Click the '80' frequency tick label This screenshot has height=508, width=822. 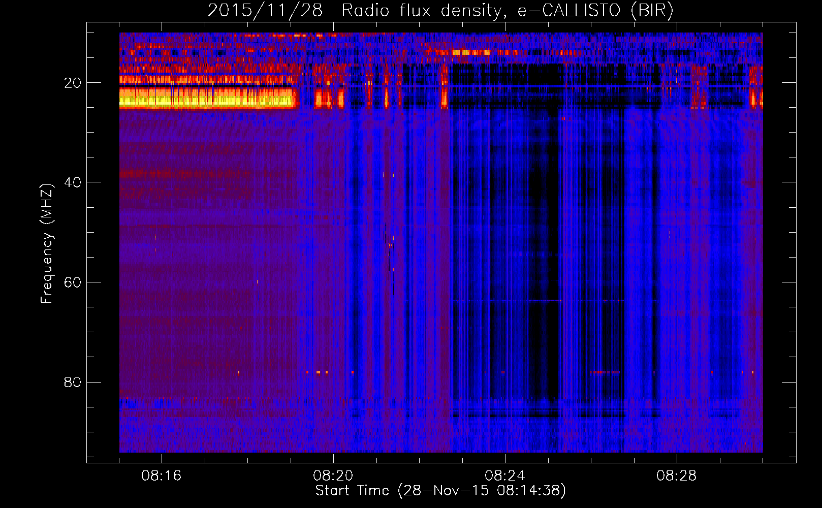pyautogui.click(x=73, y=382)
